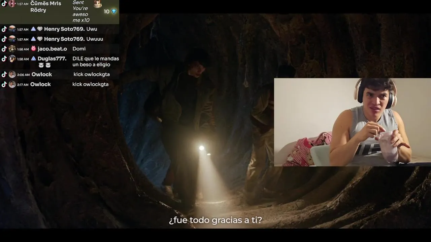Open Duglas777's profile avatar
Image resolution: width=431 pixels, height=242 pixels.
[12, 58]
